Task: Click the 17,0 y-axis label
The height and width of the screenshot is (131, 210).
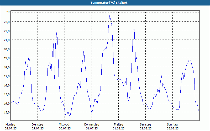Action: pos(7,76)
